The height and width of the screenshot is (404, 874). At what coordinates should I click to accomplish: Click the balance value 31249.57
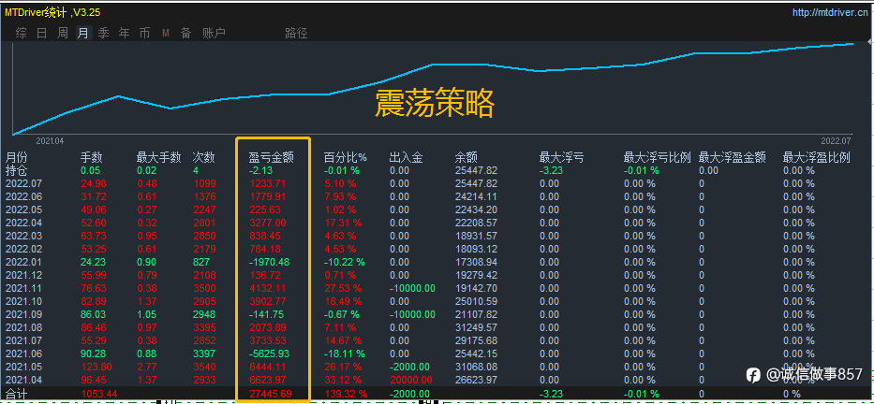coord(476,327)
